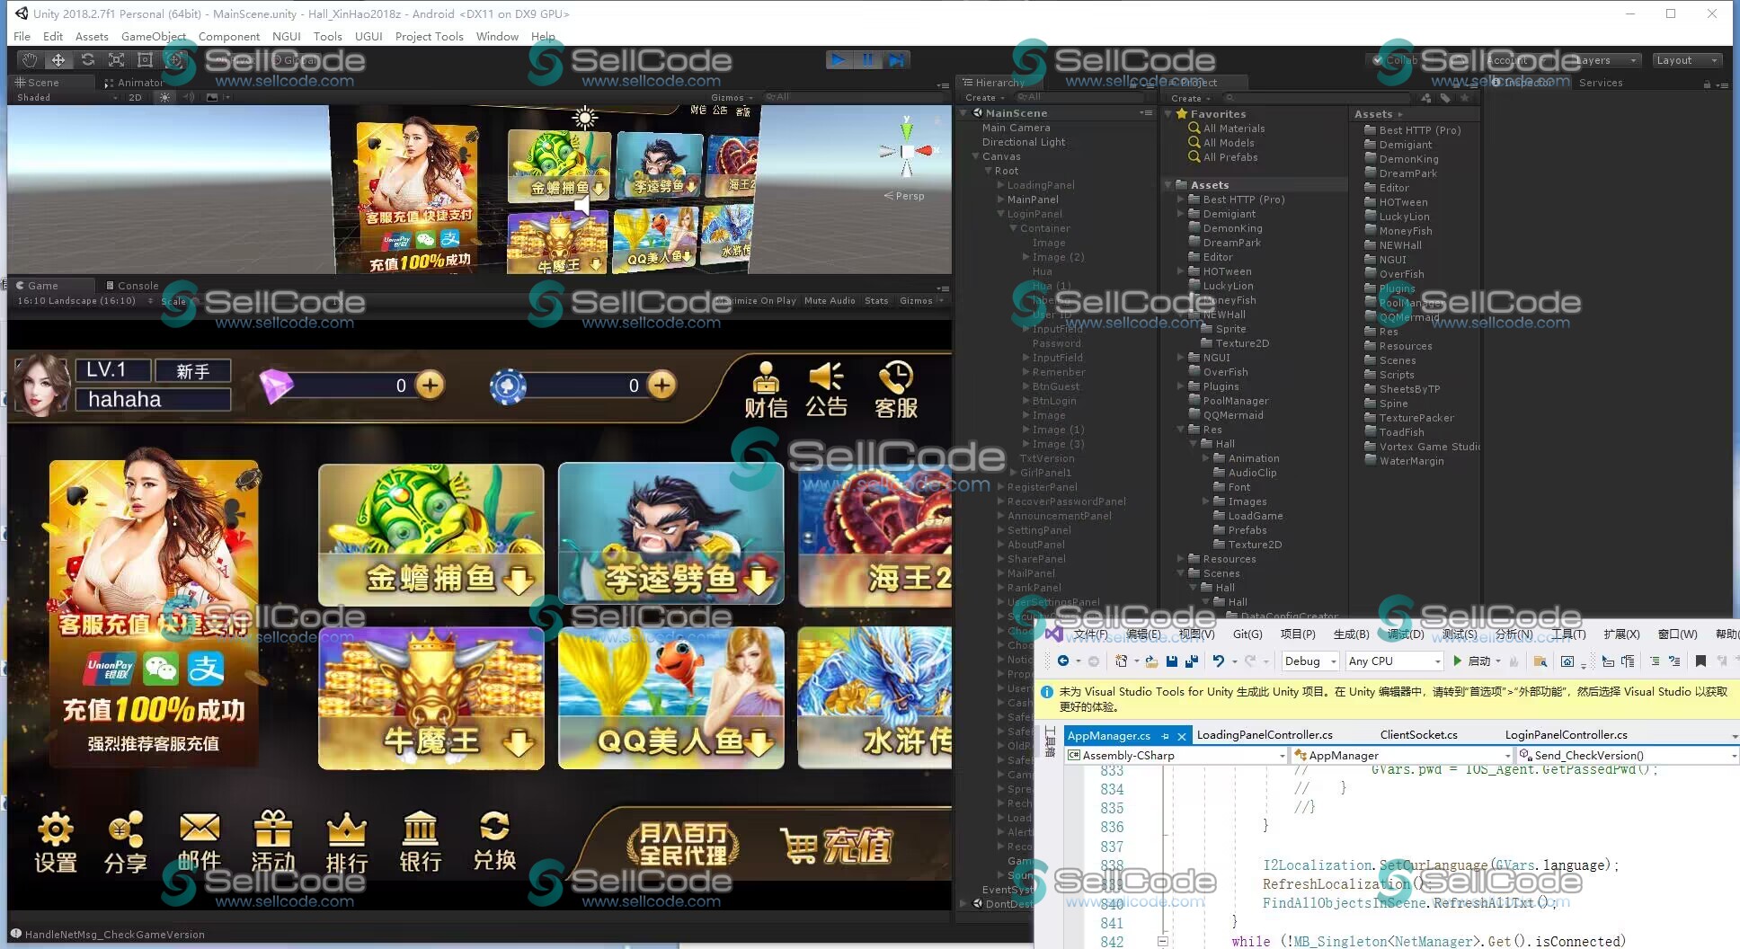Open the GameObject menu
This screenshot has height=949, width=1740.
[x=153, y=37]
